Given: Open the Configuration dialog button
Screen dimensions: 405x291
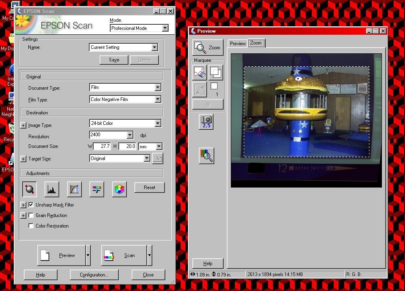Looking at the screenshot, I should 94,275.
